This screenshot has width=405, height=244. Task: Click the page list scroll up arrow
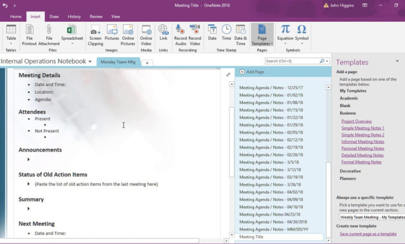point(328,87)
